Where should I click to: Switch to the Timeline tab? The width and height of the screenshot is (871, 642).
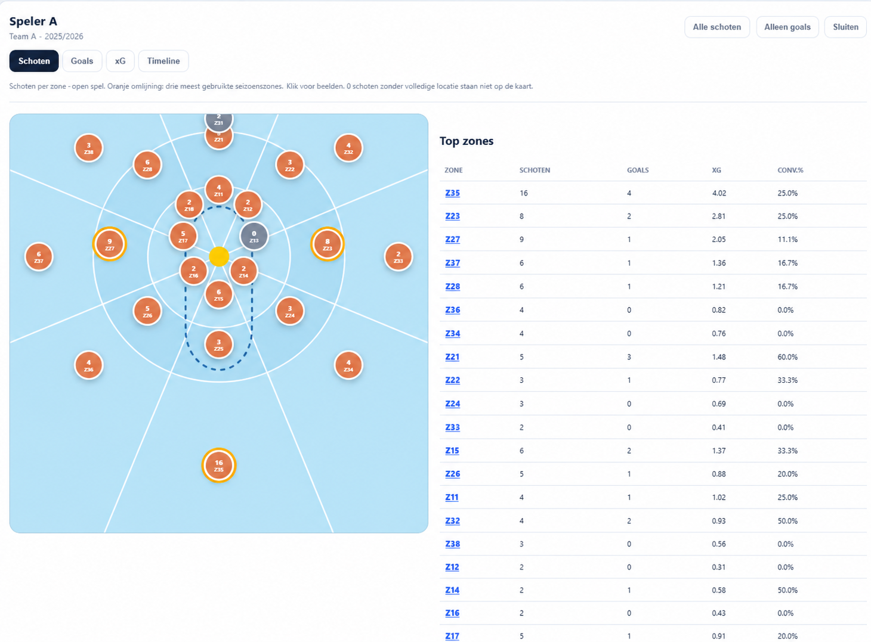(x=163, y=61)
